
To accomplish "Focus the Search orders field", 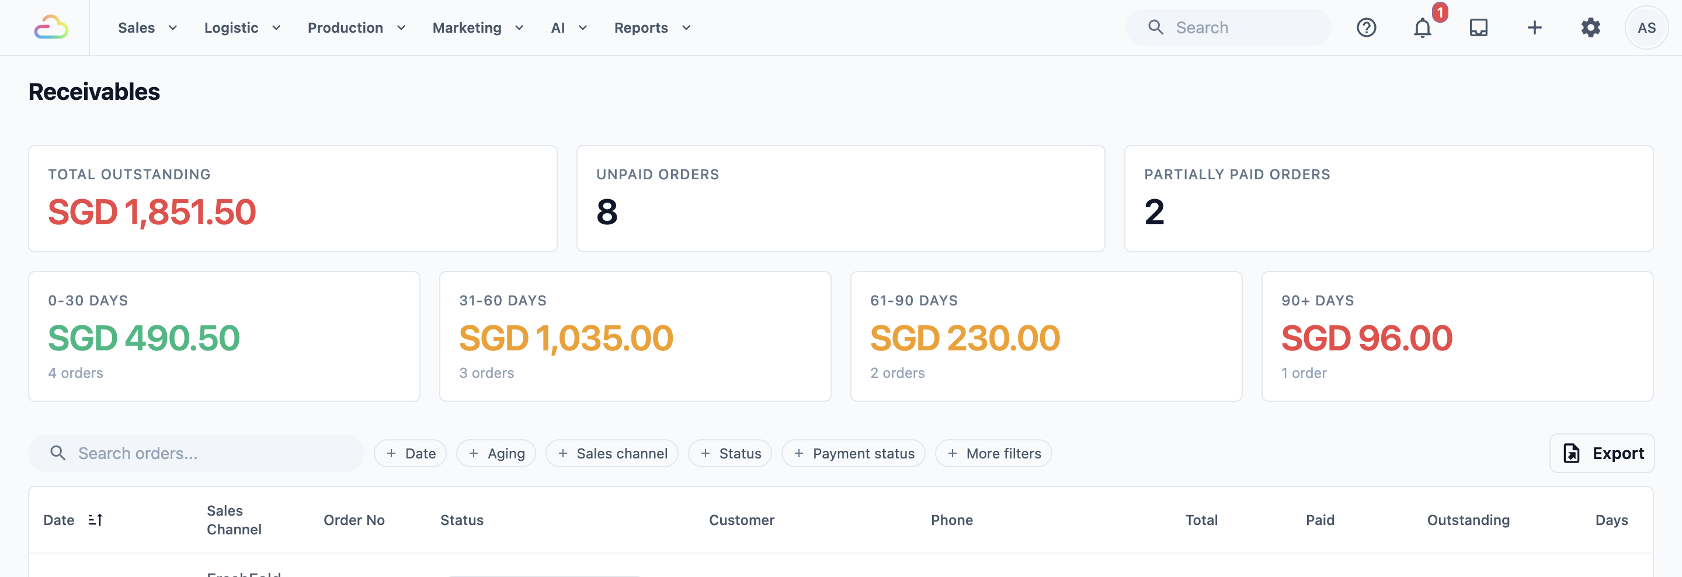I will (196, 453).
